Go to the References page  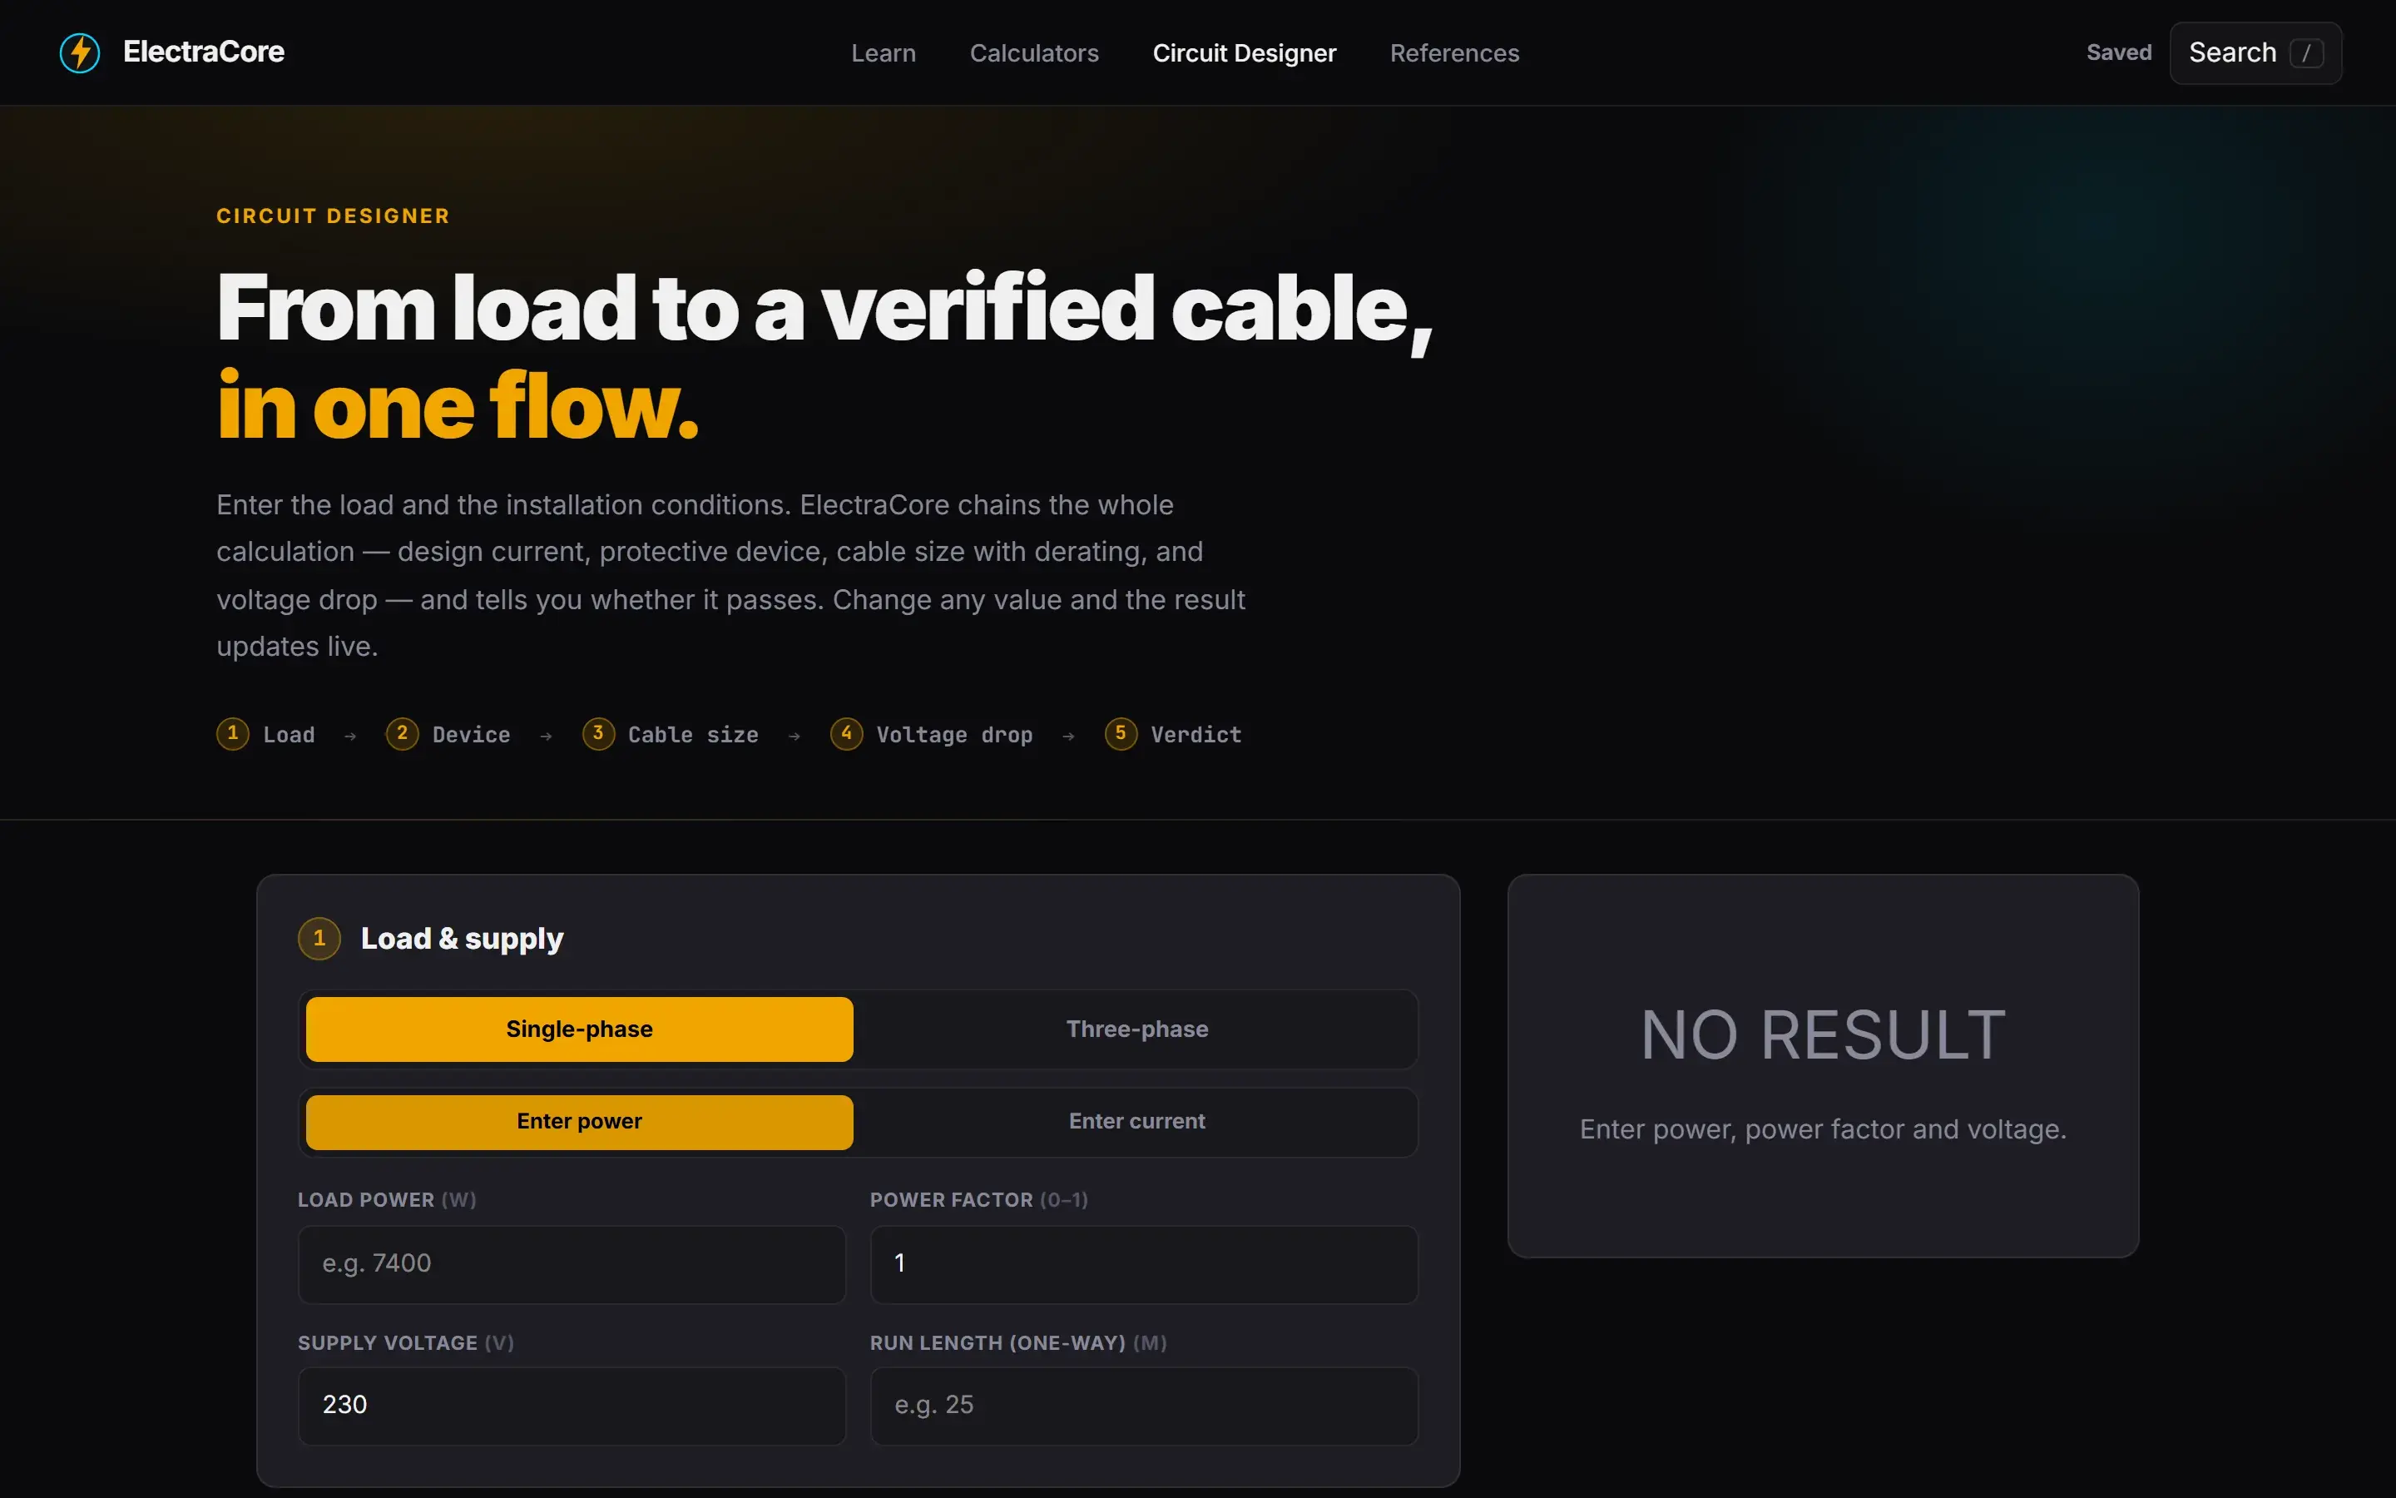(1453, 53)
